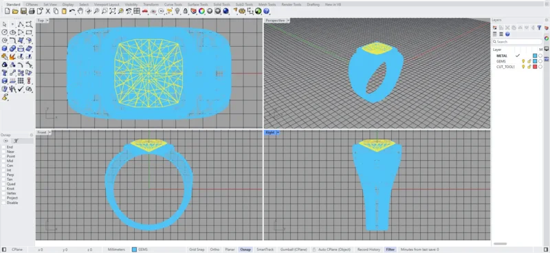Open the Front viewport dropdown arrow
The width and height of the screenshot is (550, 253).
(49, 132)
